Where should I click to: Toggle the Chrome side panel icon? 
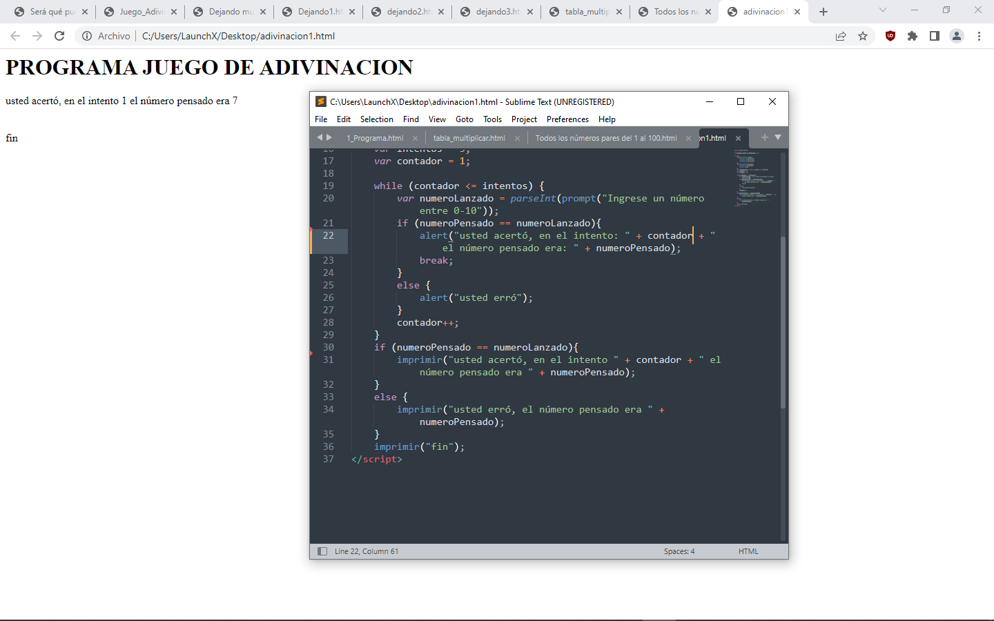935,36
